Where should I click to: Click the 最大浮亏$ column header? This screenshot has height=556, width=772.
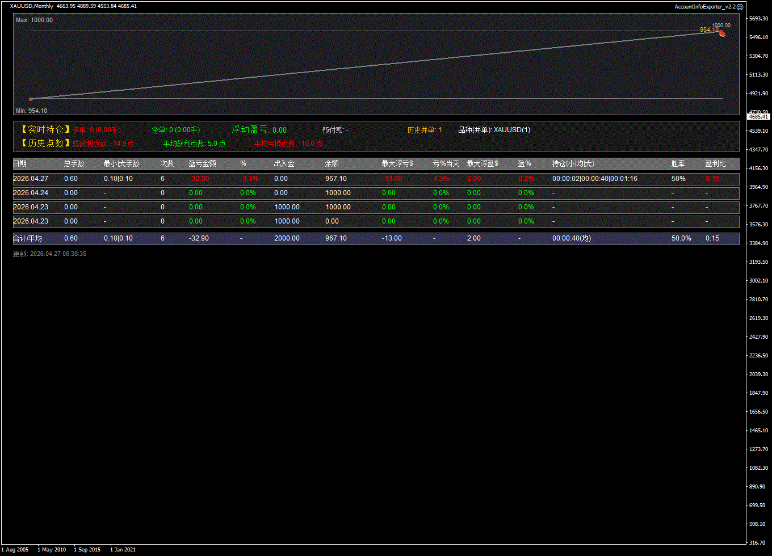tap(397, 164)
